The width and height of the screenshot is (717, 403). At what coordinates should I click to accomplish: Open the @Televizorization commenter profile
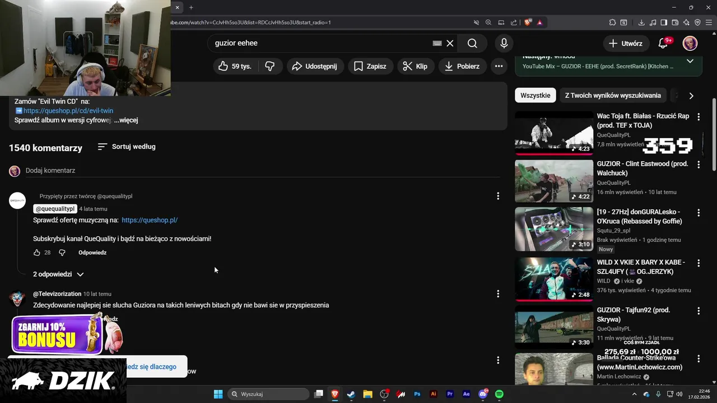pyautogui.click(x=57, y=294)
